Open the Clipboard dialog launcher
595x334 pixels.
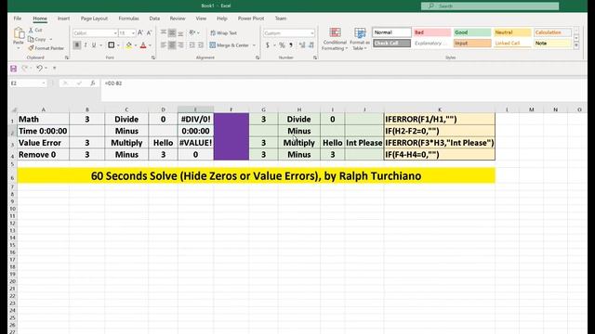[67, 58]
